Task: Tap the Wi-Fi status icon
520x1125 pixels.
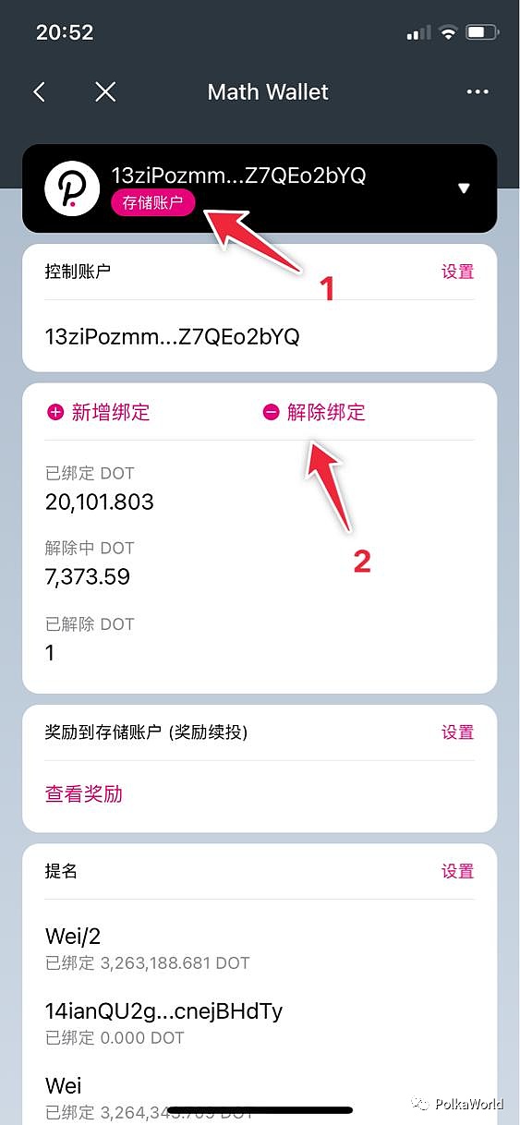Action: (x=449, y=33)
